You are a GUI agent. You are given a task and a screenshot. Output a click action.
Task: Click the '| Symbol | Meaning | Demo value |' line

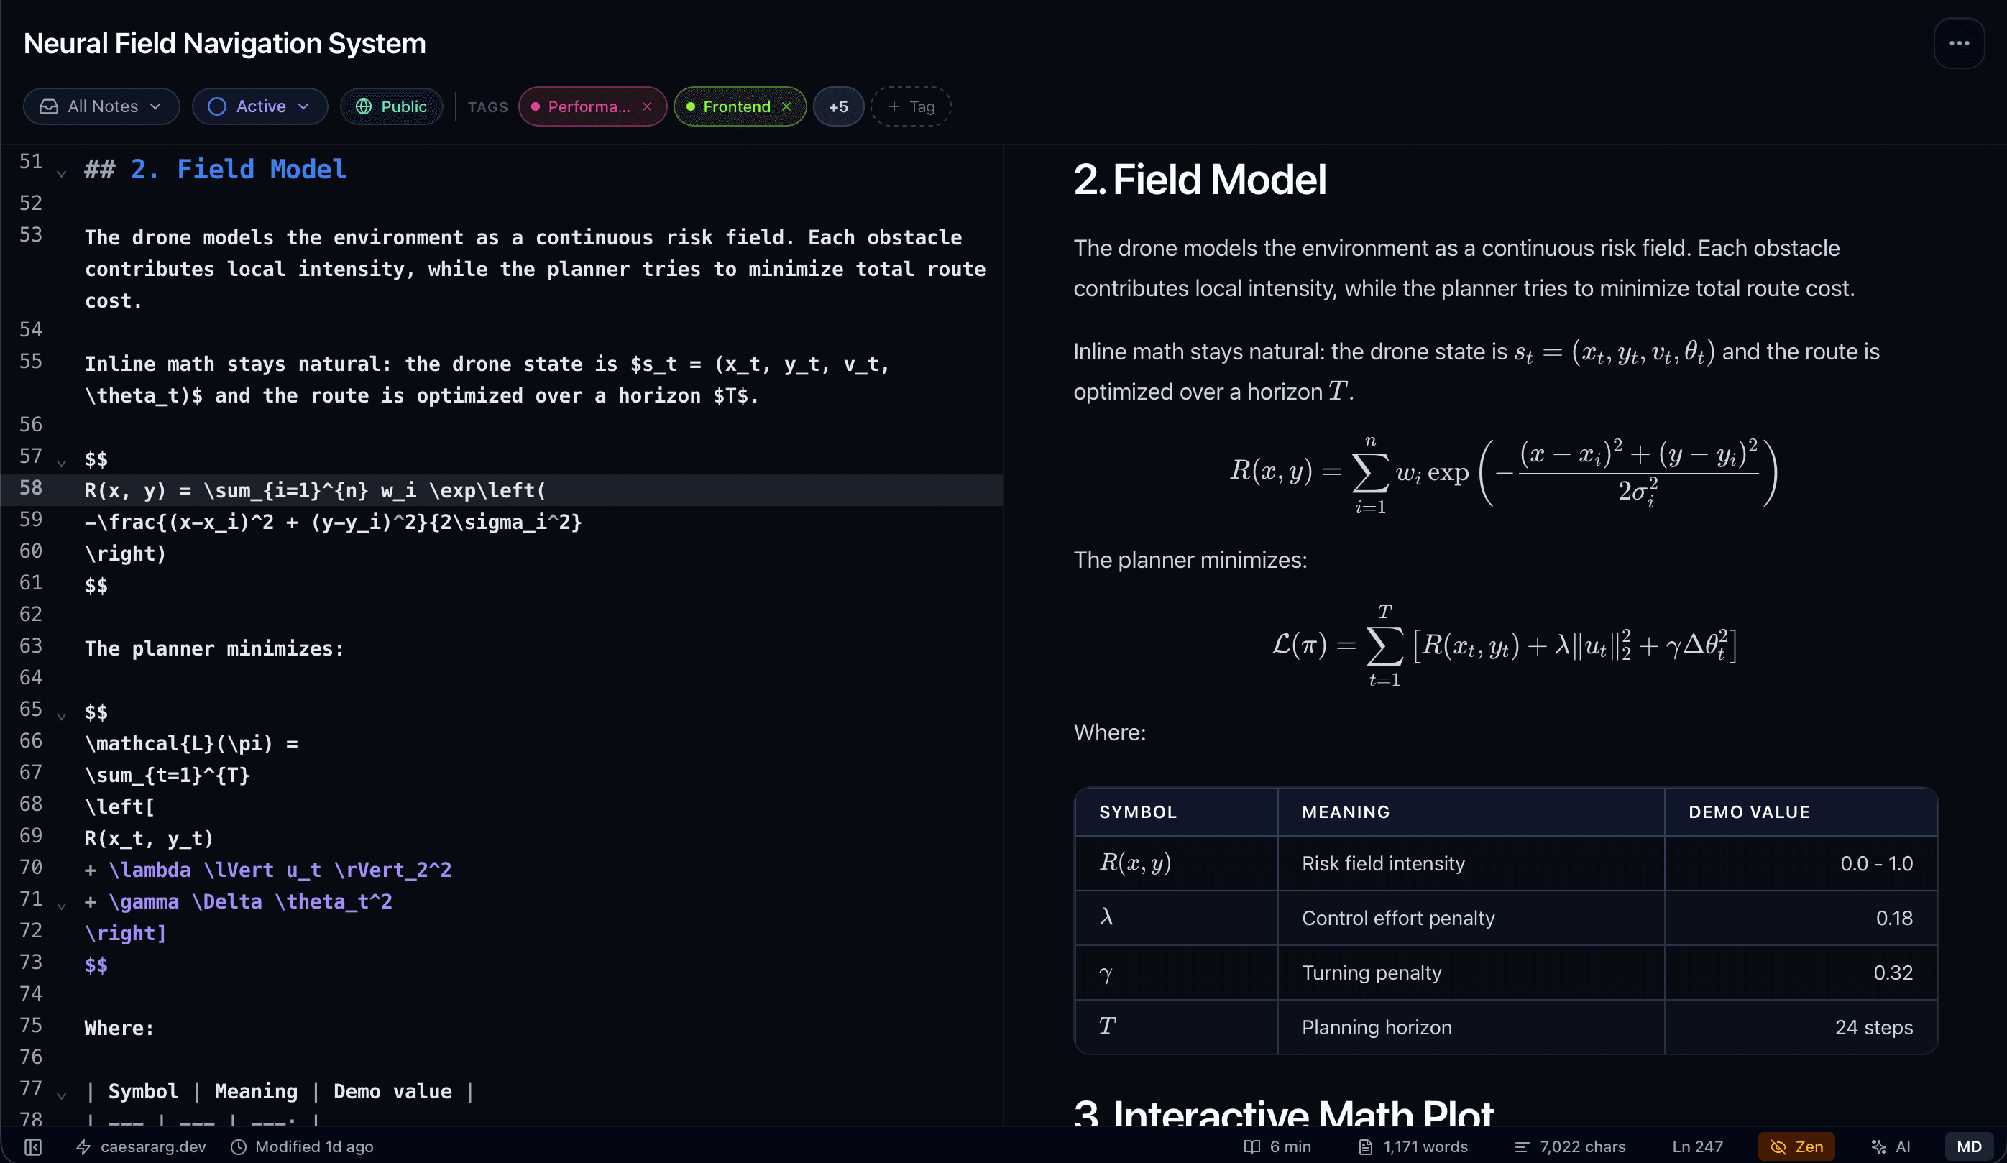tap(280, 1091)
